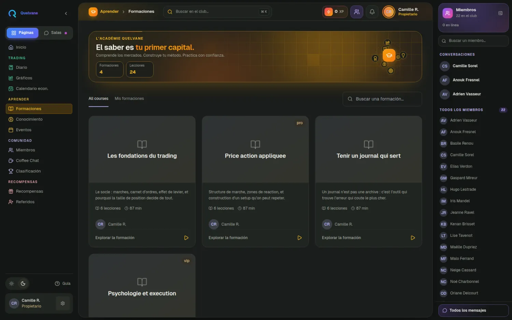This screenshot has height=320, width=512.
Task: Focus the 'Buscar un miembro' search field
Action: 473,41
